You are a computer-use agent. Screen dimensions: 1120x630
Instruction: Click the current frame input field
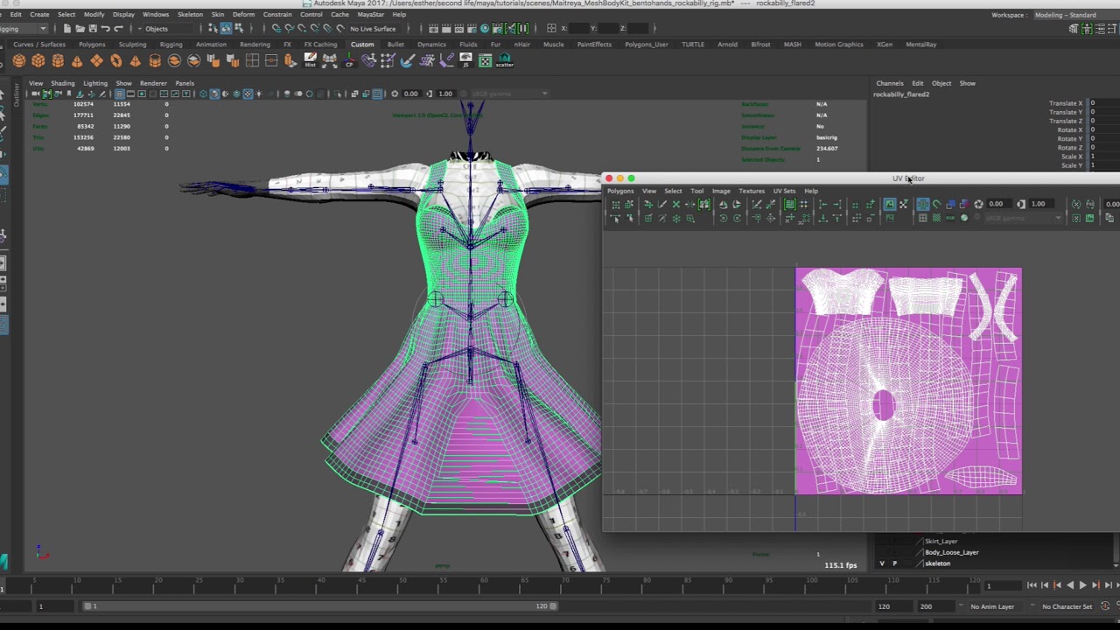click(1002, 585)
